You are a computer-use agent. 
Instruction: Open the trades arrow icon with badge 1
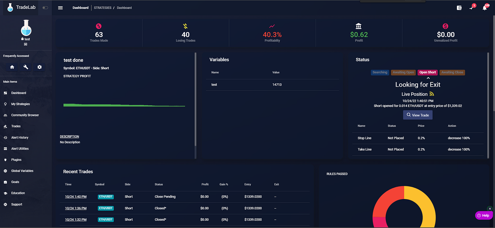[471, 8]
